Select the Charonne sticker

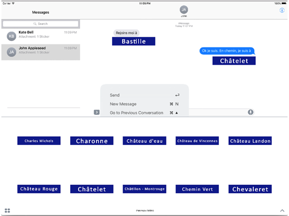click(92, 141)
